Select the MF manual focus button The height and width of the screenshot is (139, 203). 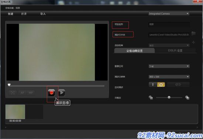coord(31,93)
